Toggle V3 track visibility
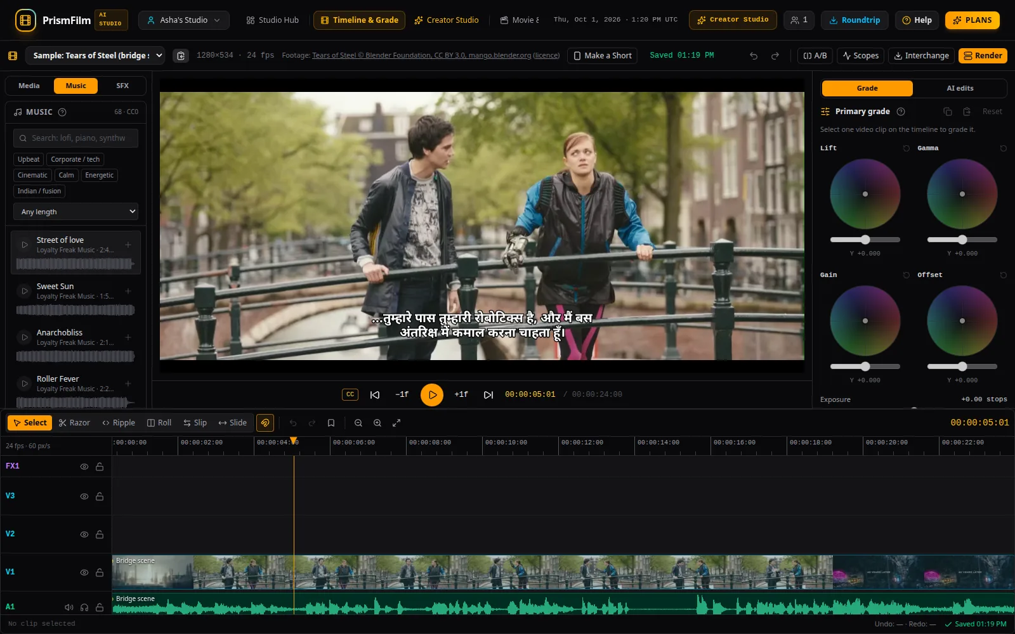This screenshot has width=1015, height=634. pos(84,496)
